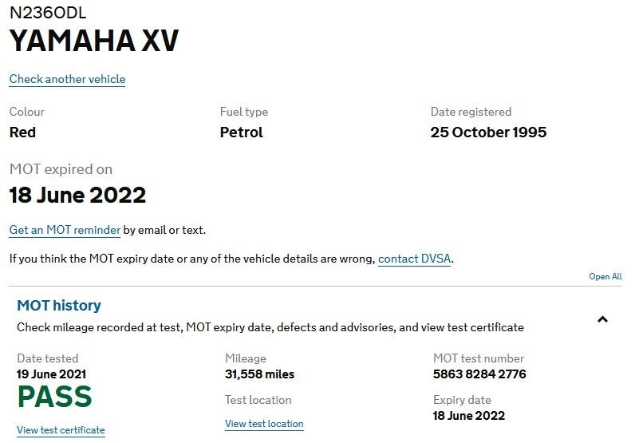Image resolution: width=635 pixels, height=443 pixels.
Task: Click the YAMAHA XV vehicle heading
Action: click(94, 42)
